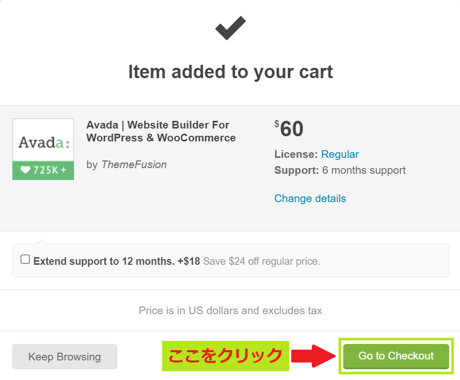The width and height of the screenshot is (460, 380).
Task: Click the Item added to your cart heading
Action: point(230,72)
